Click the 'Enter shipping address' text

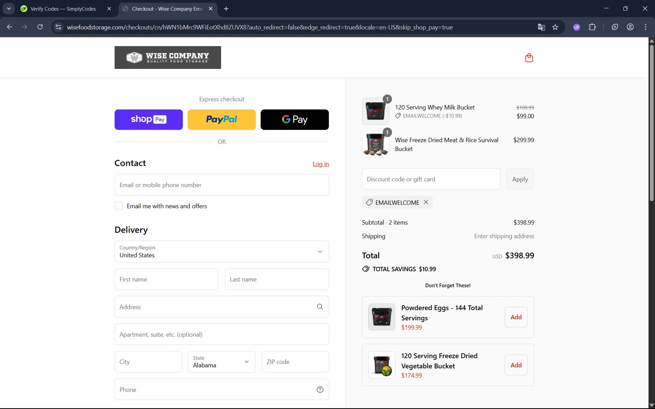(504, 236)
